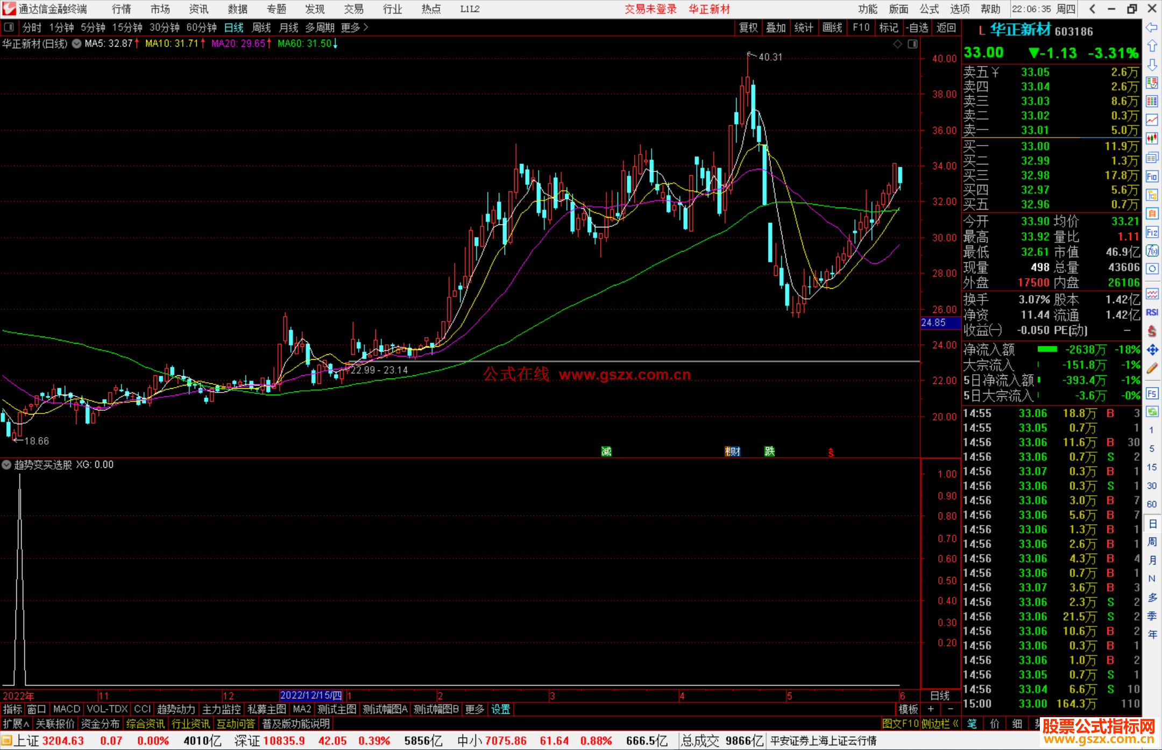Open the formula f(x) sidebar icon

pos(1152,251)
